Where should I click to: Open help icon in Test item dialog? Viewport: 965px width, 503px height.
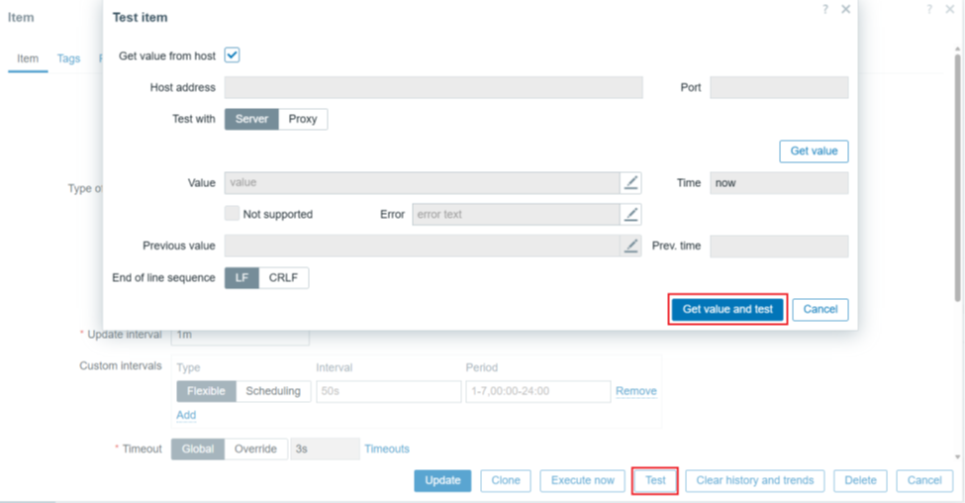click(x=825, y=9)
